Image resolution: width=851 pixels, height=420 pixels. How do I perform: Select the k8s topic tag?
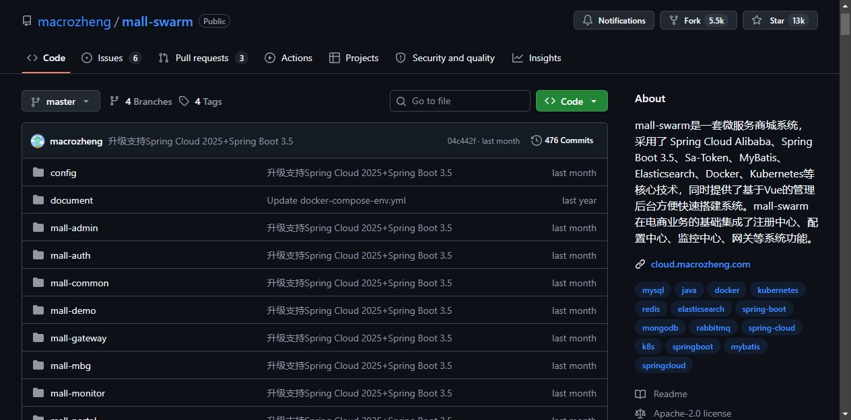pos(648,347)
